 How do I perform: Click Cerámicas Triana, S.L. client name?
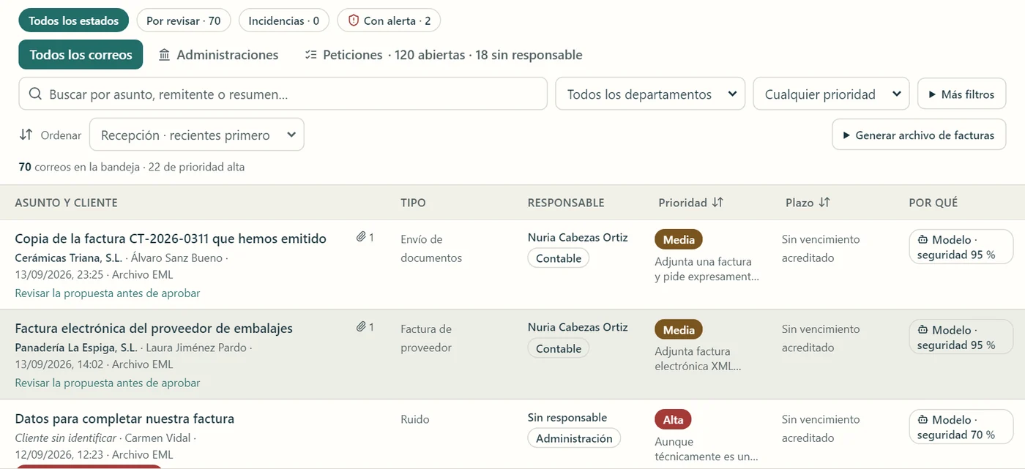pos(70,258)
